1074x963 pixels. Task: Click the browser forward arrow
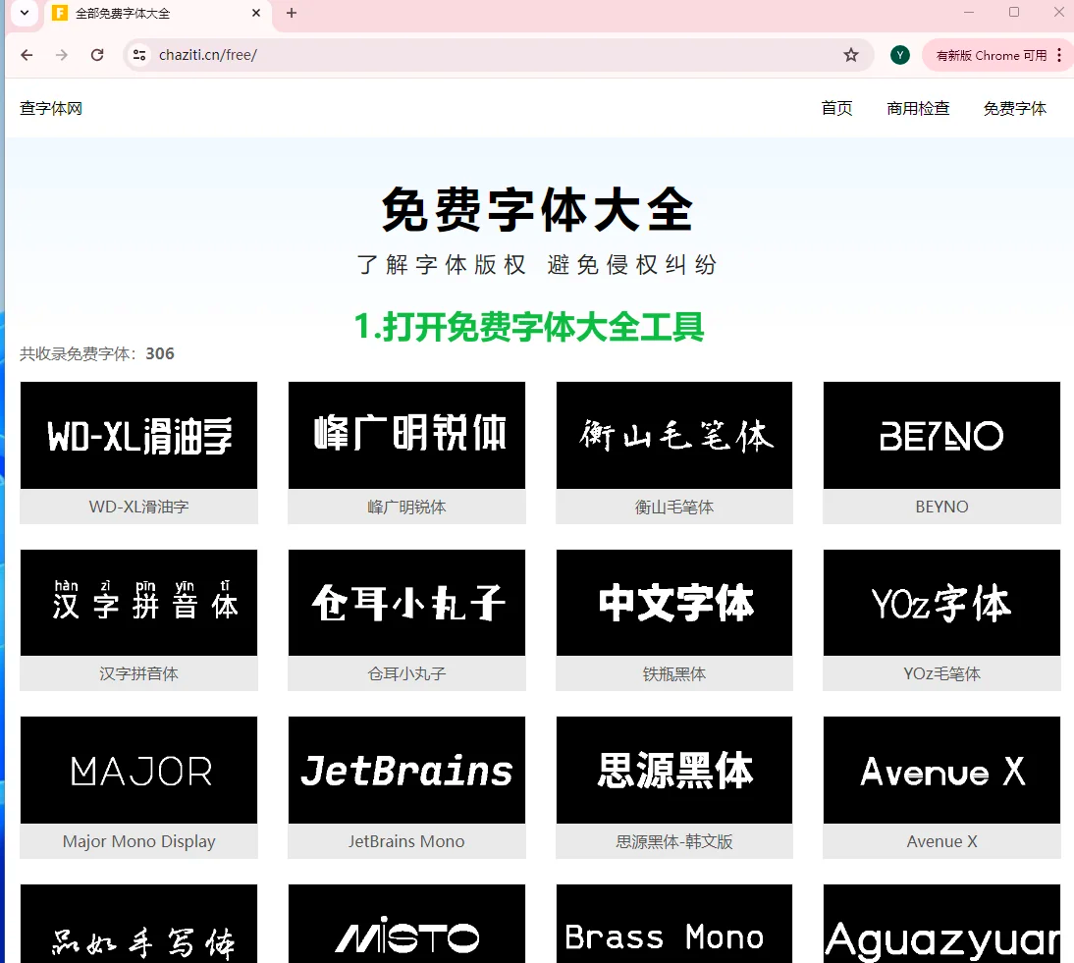click(x=61, y=55)
